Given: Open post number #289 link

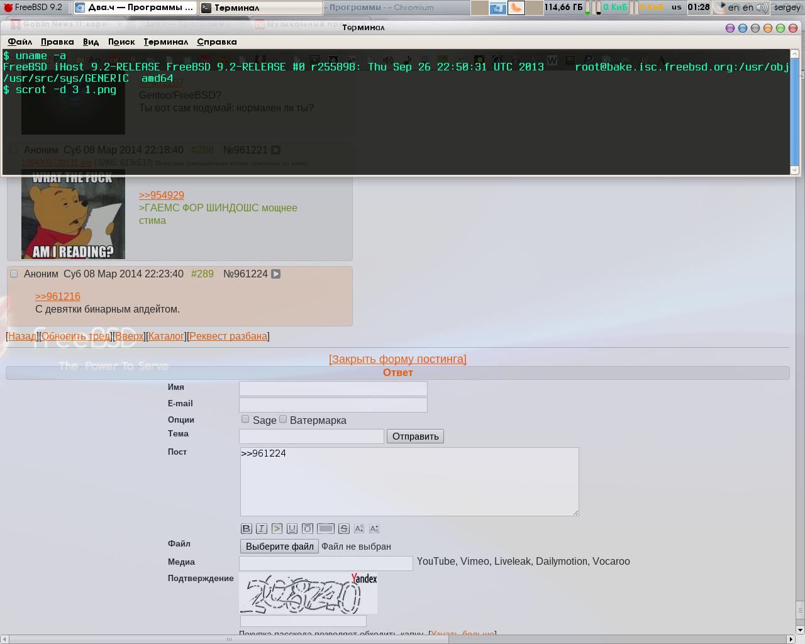Looking at the screenshot, I should click(x=203, y=274).
